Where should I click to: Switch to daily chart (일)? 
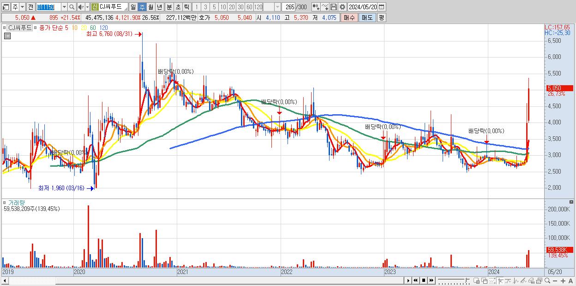tap(133, 7)
